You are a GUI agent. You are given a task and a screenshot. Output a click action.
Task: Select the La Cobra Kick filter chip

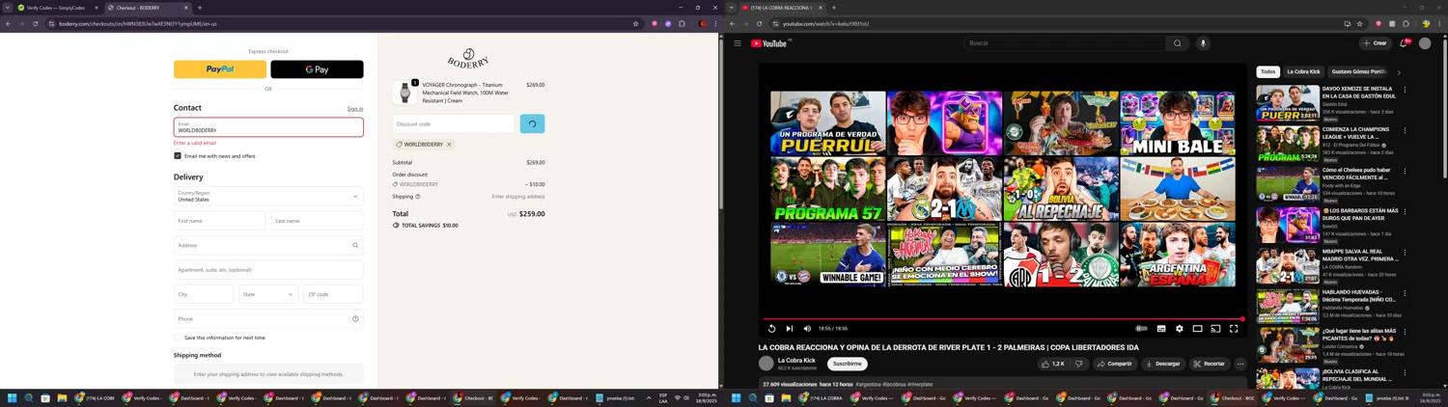[x=1303, y=71]
